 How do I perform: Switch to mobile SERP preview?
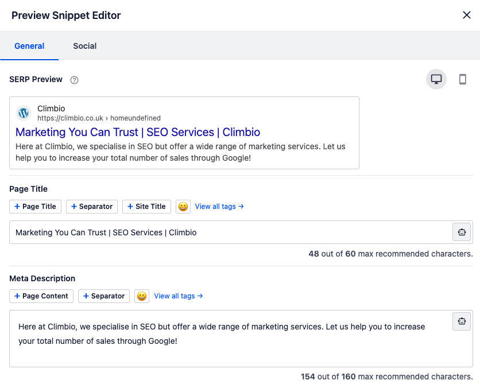462,79
